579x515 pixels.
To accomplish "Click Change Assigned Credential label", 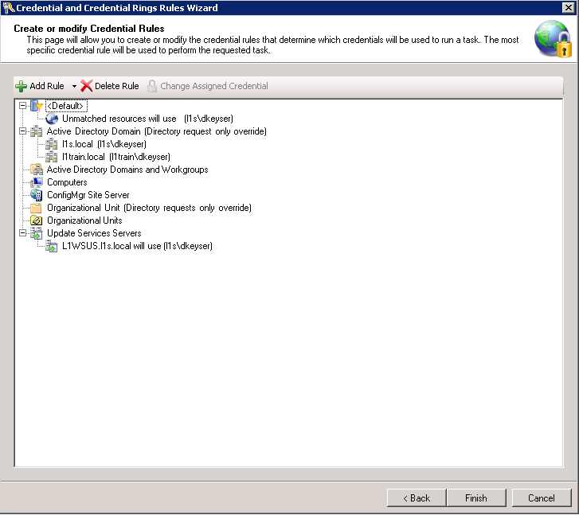I will click(x=214, y=86).
